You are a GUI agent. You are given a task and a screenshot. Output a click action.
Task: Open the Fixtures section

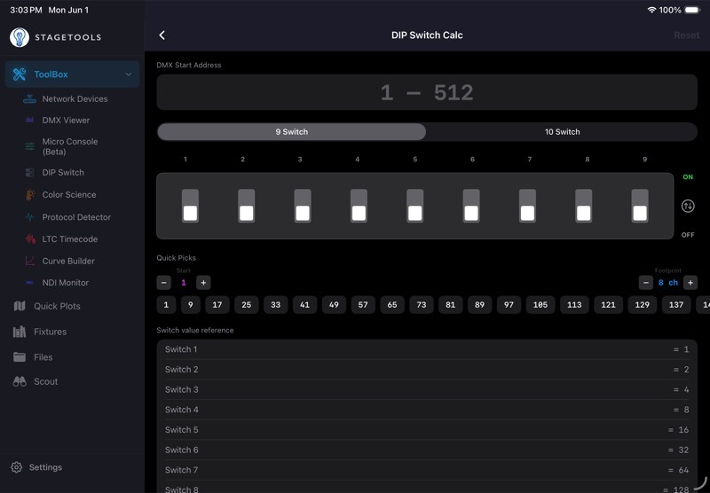[x=50, y=332]
